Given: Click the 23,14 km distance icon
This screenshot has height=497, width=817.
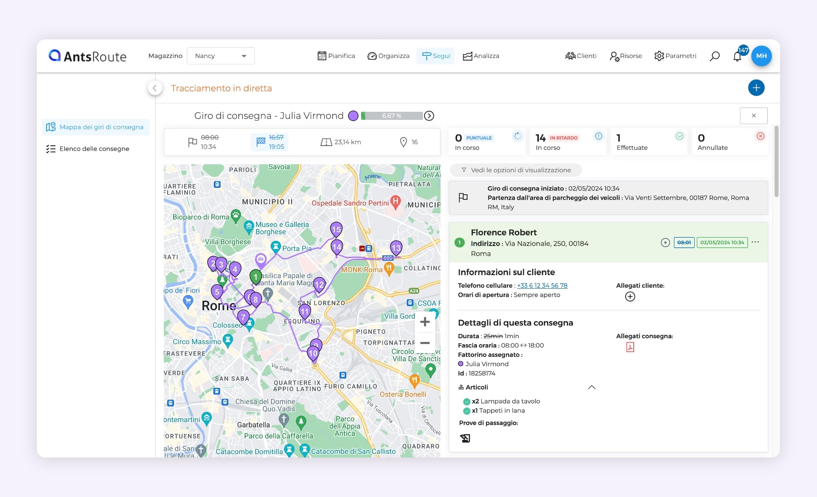Looking at the screenshot, I should pyautogui.click(x=326, y=142).
